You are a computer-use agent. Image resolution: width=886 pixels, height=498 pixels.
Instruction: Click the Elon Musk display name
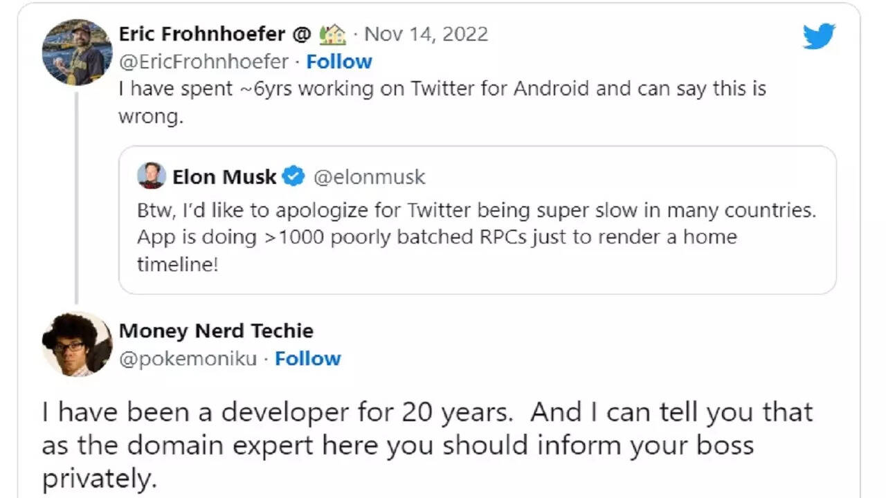pyautogui.click(x=224, y=177)
